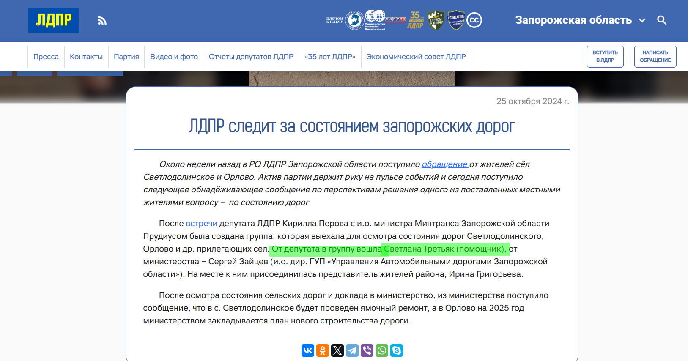Click highlighted name 'Светлана Третьяк (помощник)'

445,249
